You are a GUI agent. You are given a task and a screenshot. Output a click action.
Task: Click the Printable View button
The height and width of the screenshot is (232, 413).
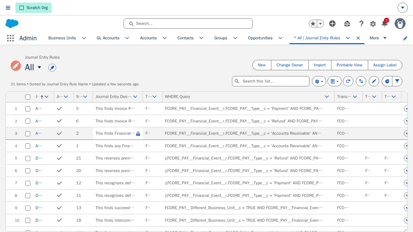[x=349, y=65]
